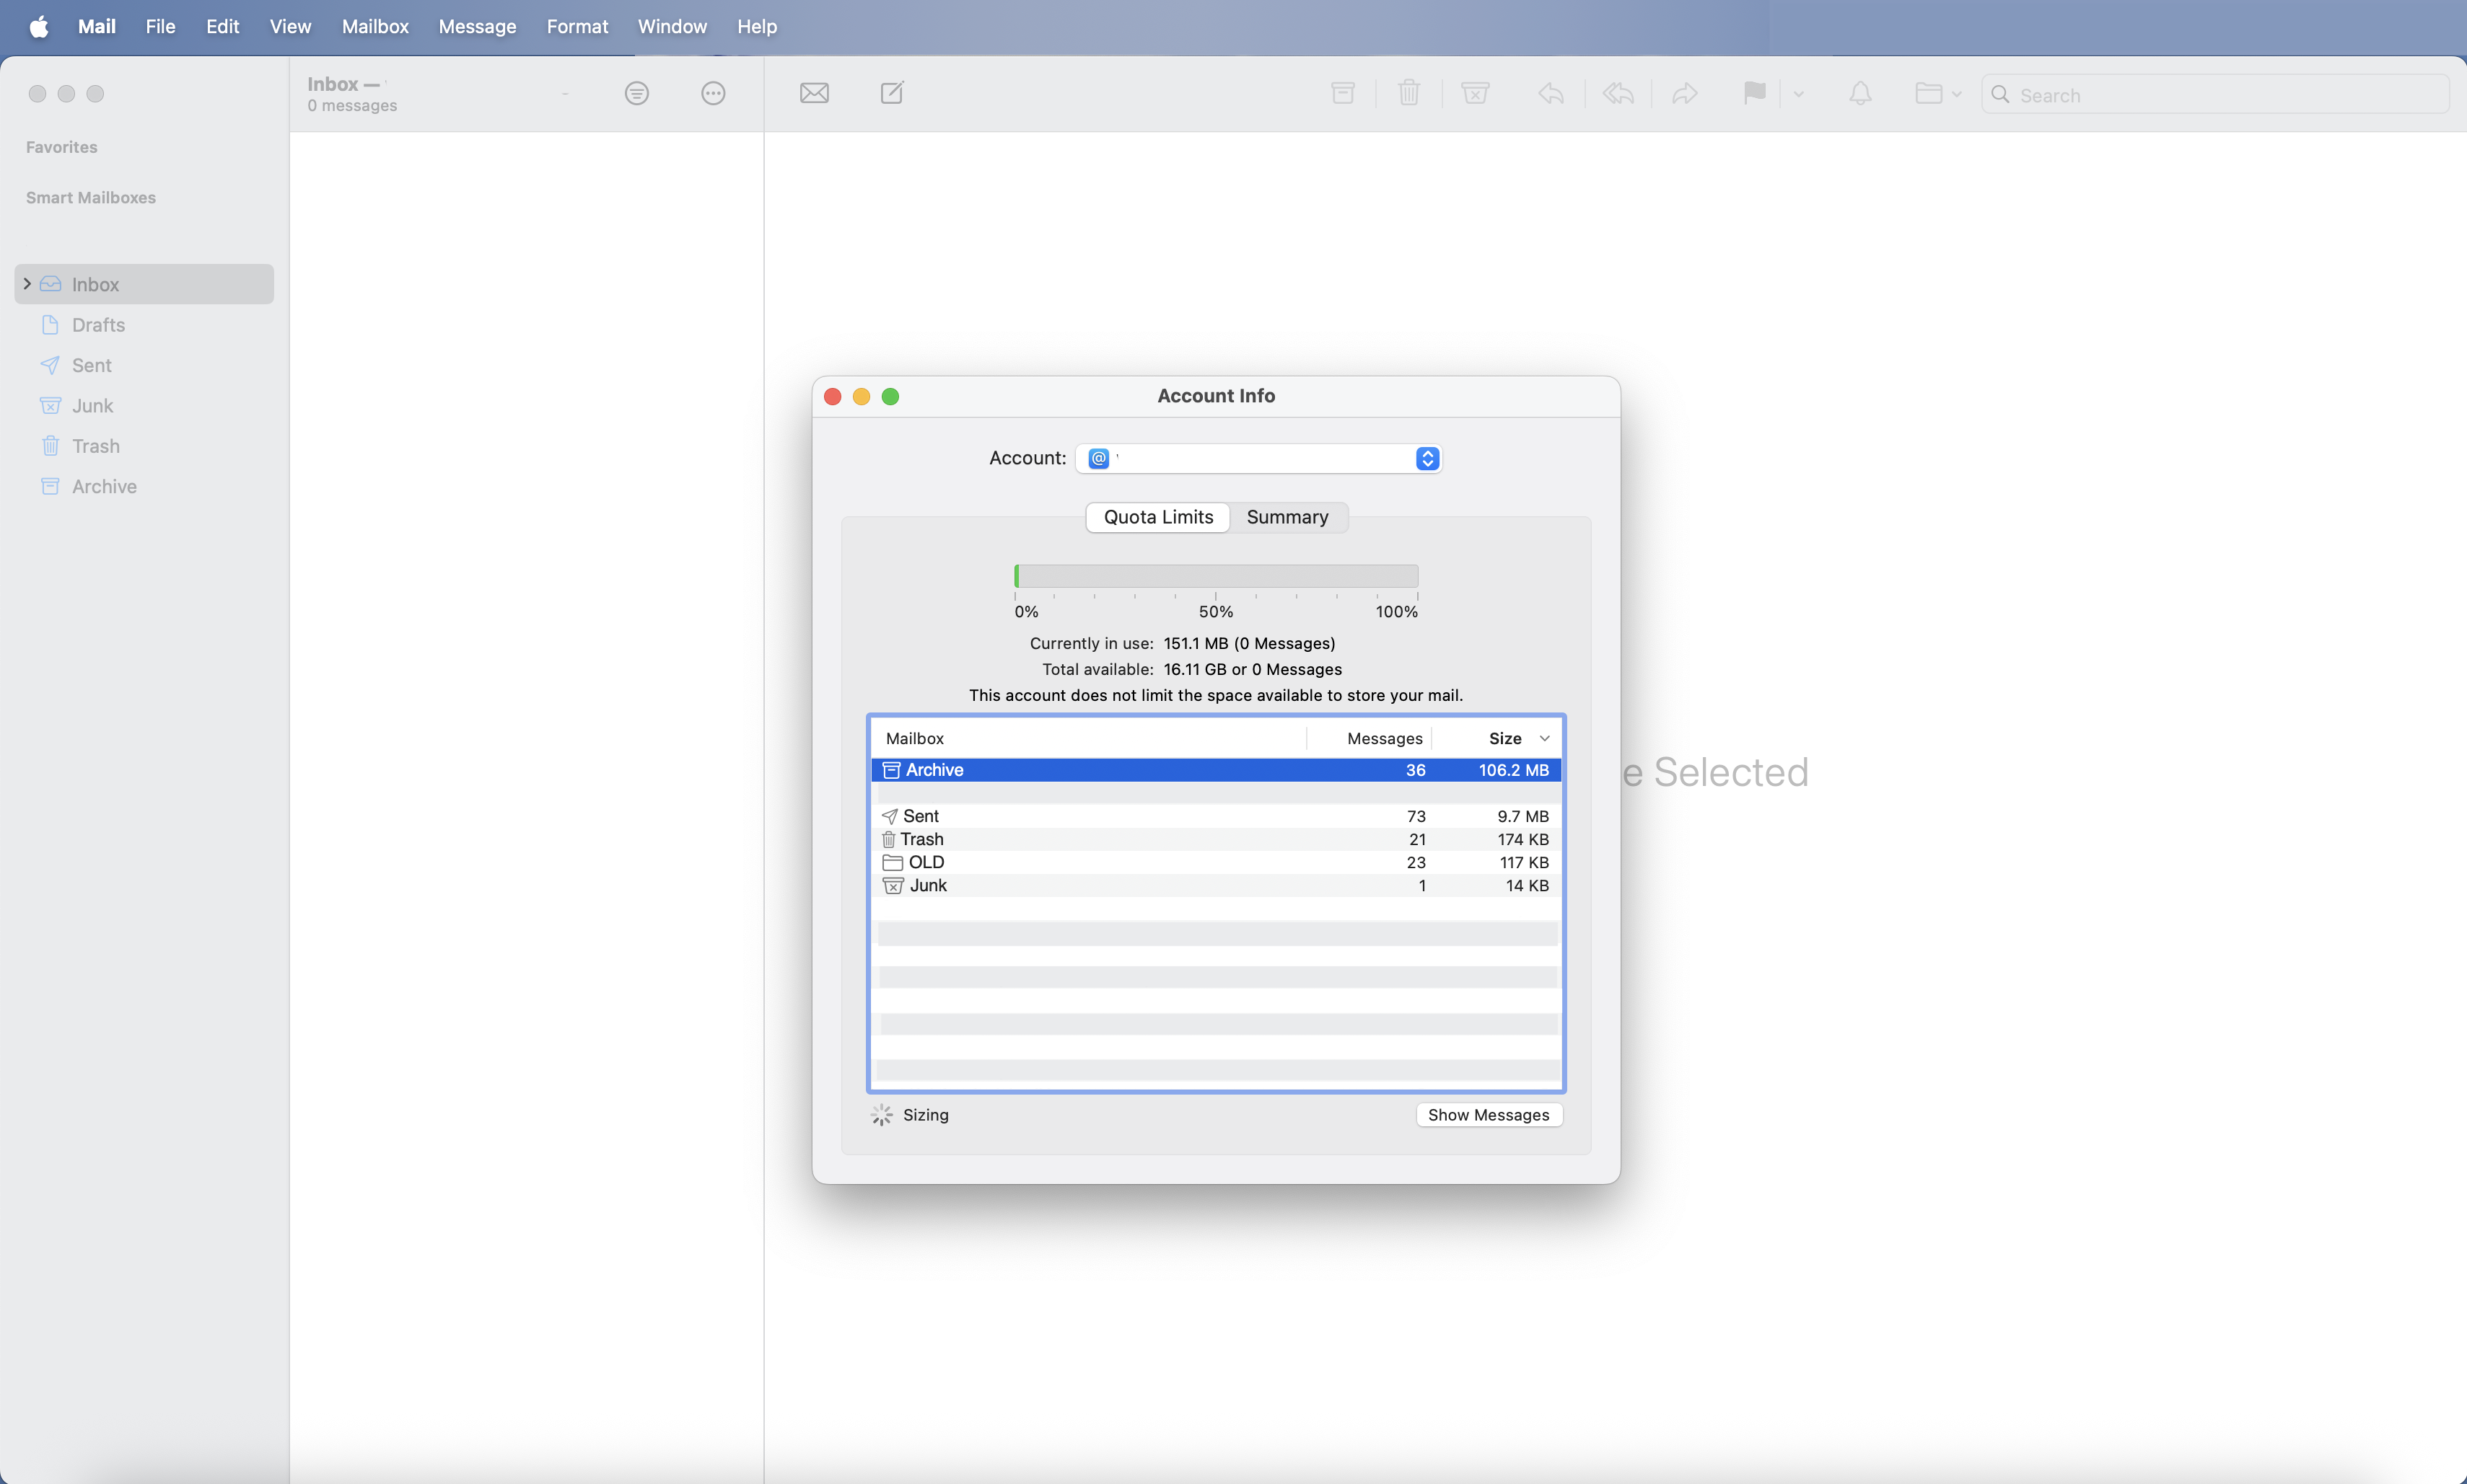This screenshot has width=2467, height=1484.
Task: Flag message with the flag icon
Action: pos(1753,93)
